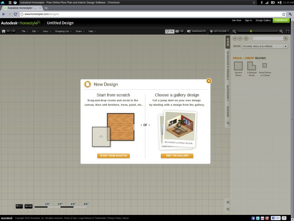Open the File menu
Image resolution: width=294 pixels, height=221 pixels.
25,31
